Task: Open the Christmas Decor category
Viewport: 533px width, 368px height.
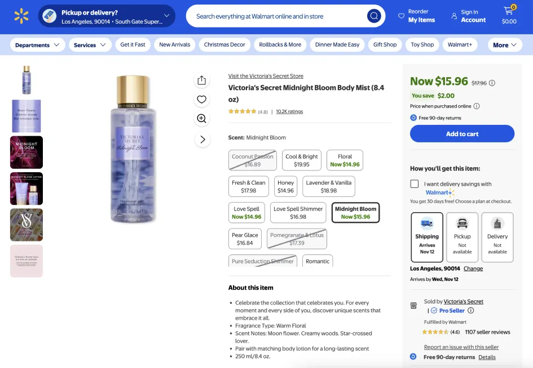Action: [224, 45]
